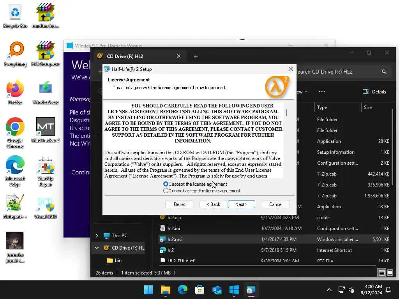Click the installer icon on the taskbar
This screenshot has width=399, height=299.
pyautogui.click(x=251, y=290)
